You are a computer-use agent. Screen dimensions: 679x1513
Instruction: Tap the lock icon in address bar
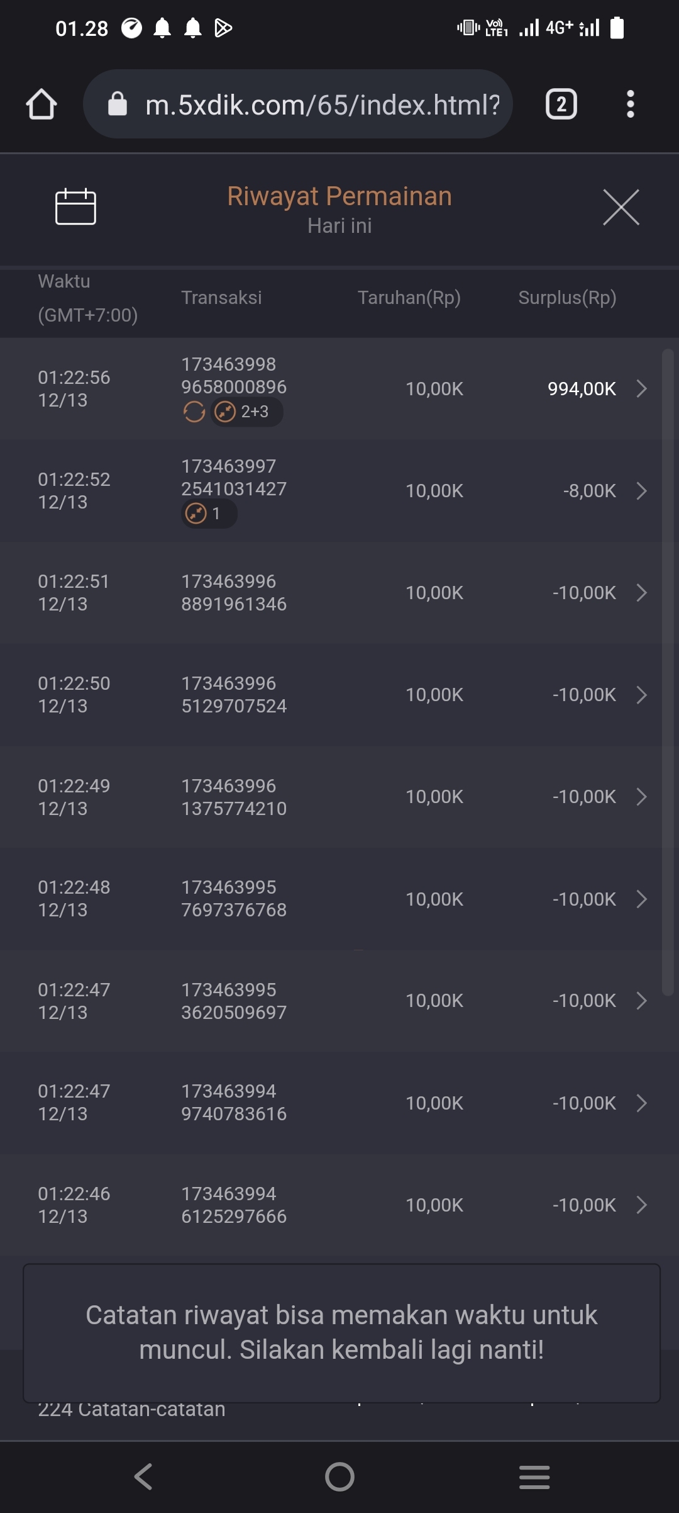click(118, 104)
